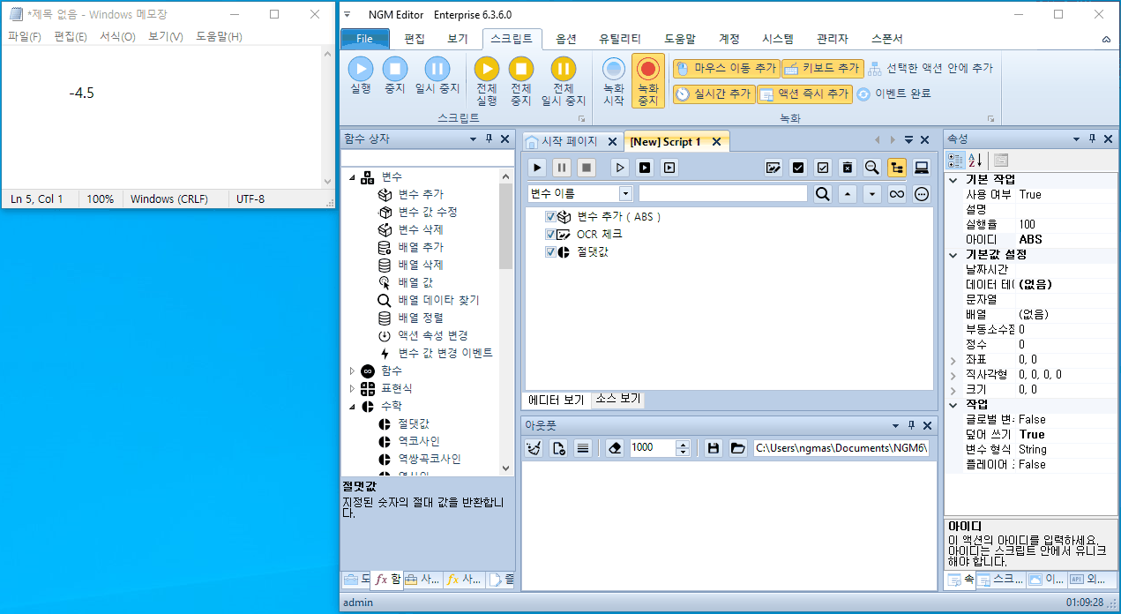Click the Notepad text area at -4.5

(81, 93)
